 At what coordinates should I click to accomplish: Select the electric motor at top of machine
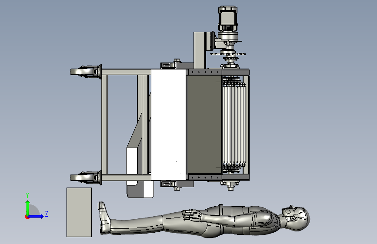click(228, 19)
